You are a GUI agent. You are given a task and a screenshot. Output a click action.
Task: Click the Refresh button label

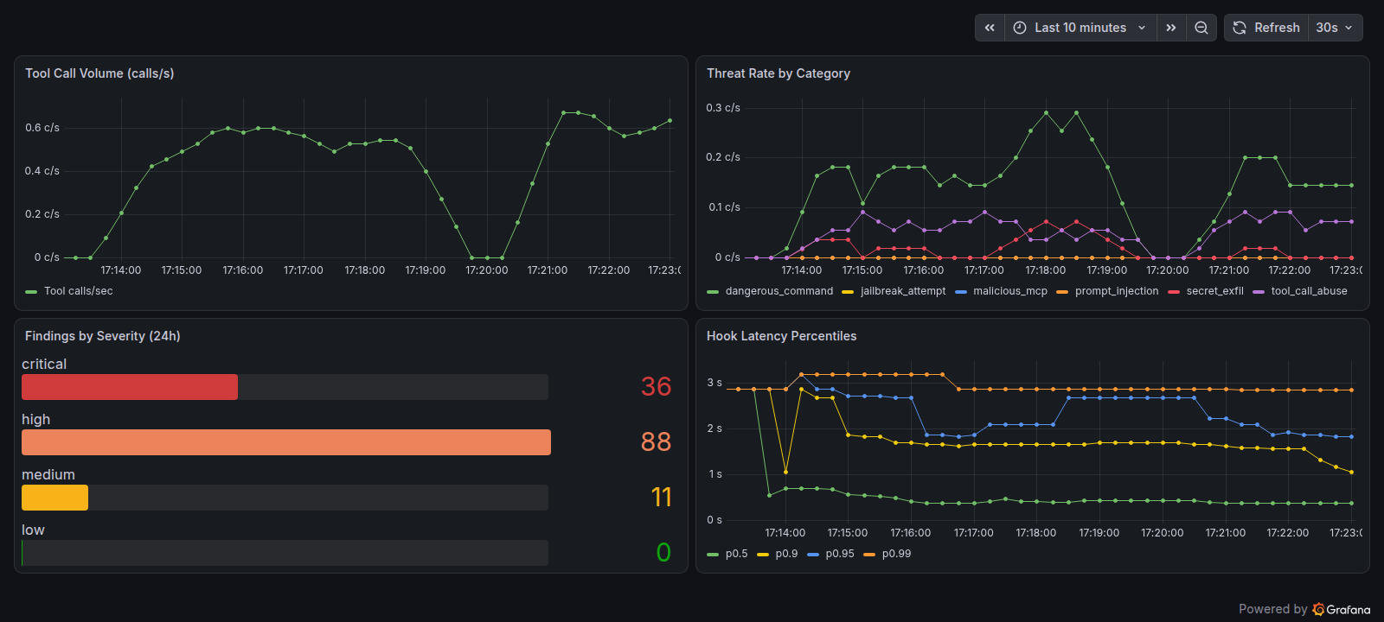tap(1277, 28)
